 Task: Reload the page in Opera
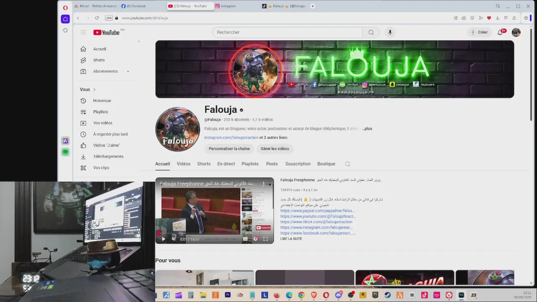pyautogui.click(x=97, y=18)
